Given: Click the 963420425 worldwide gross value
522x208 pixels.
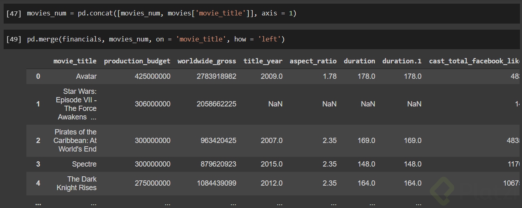Looking at the screenshot, I should [x=219, y=141].
